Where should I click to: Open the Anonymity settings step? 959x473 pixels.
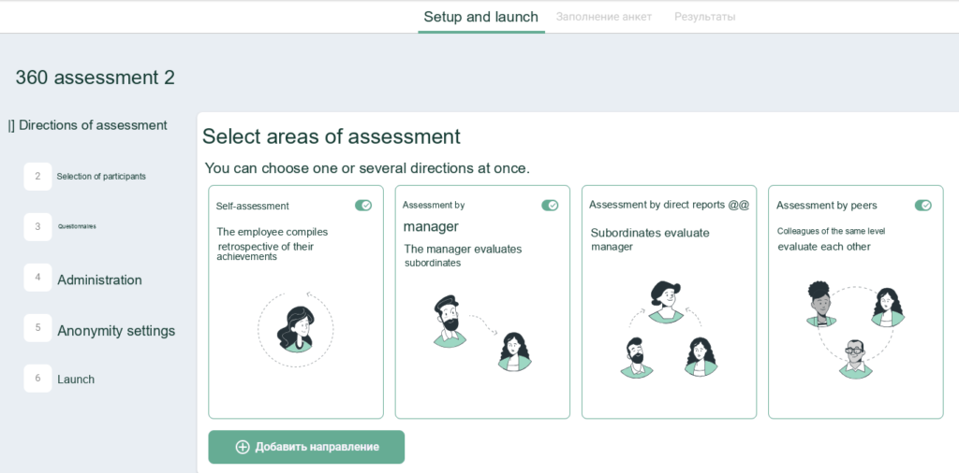coord(116,331)
